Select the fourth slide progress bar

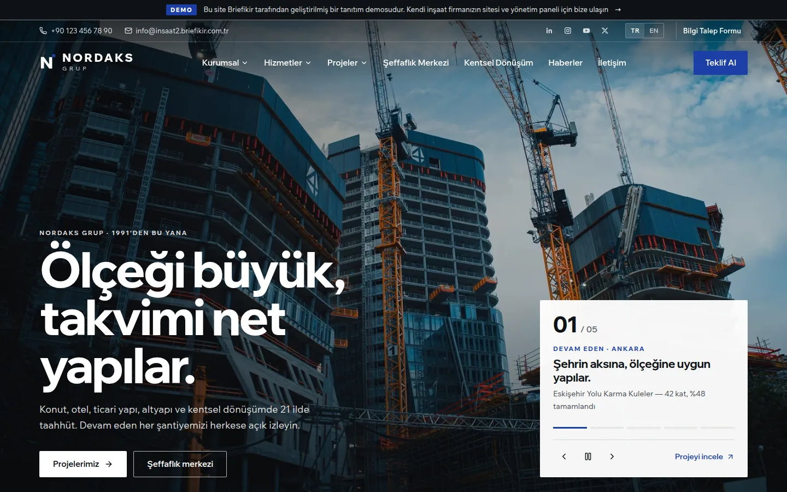680,427
